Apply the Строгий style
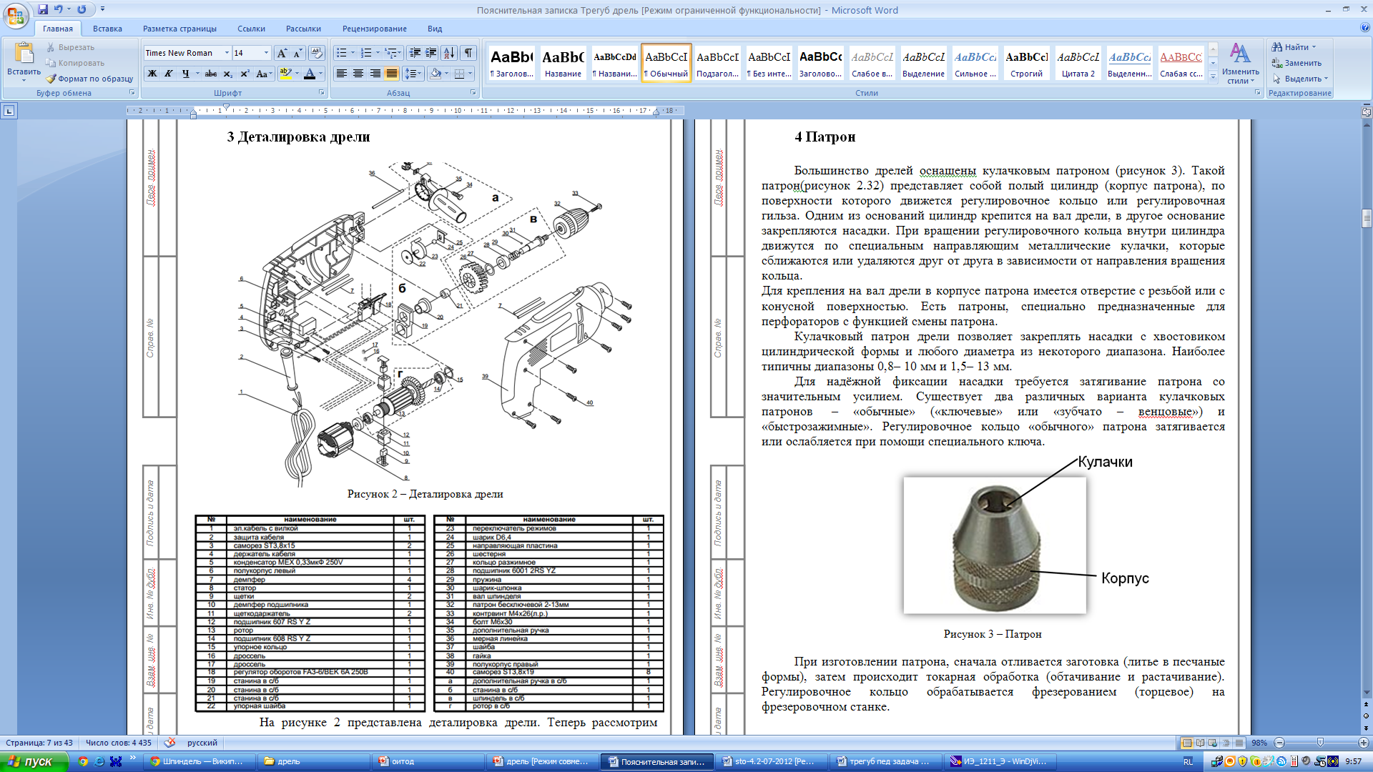The image size is (1373, 772). (x=1026, y=63)
